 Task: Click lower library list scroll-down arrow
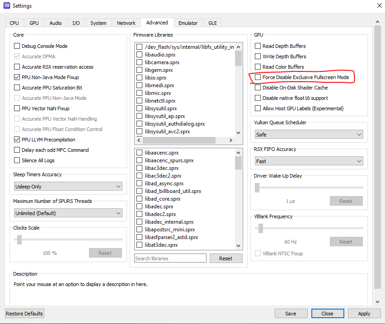(239, 246)
